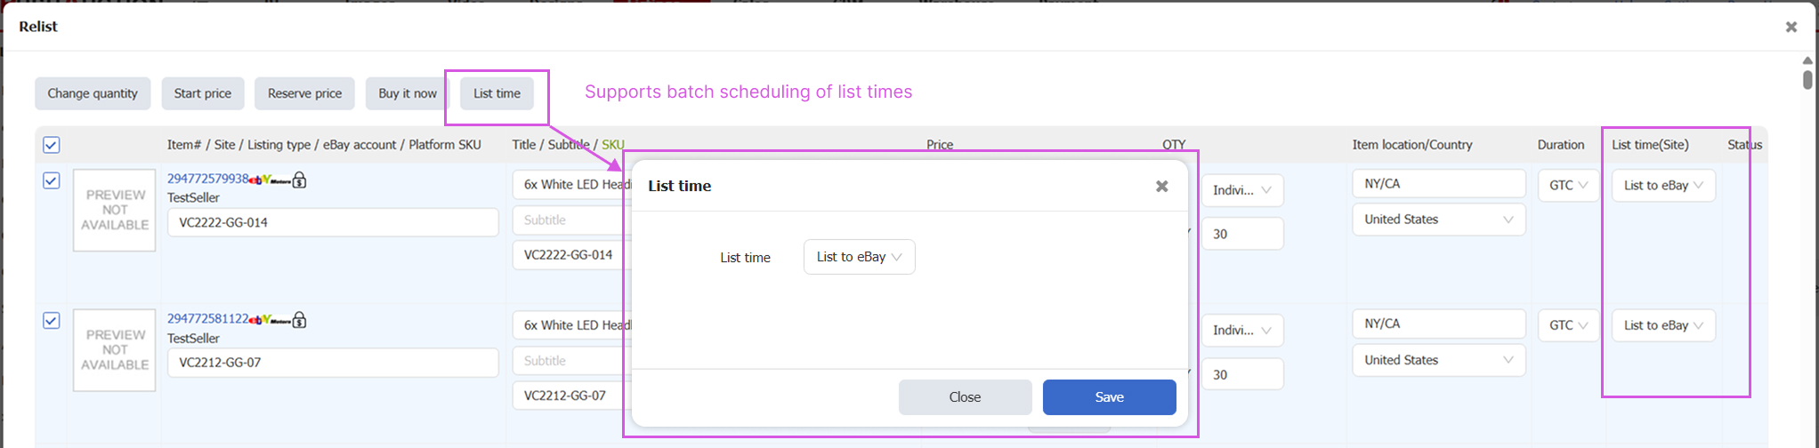The height and width of the screenshot is (448, 1819).
Task: Click the eBay Motors logo on the first row
Action: point(270,180)
